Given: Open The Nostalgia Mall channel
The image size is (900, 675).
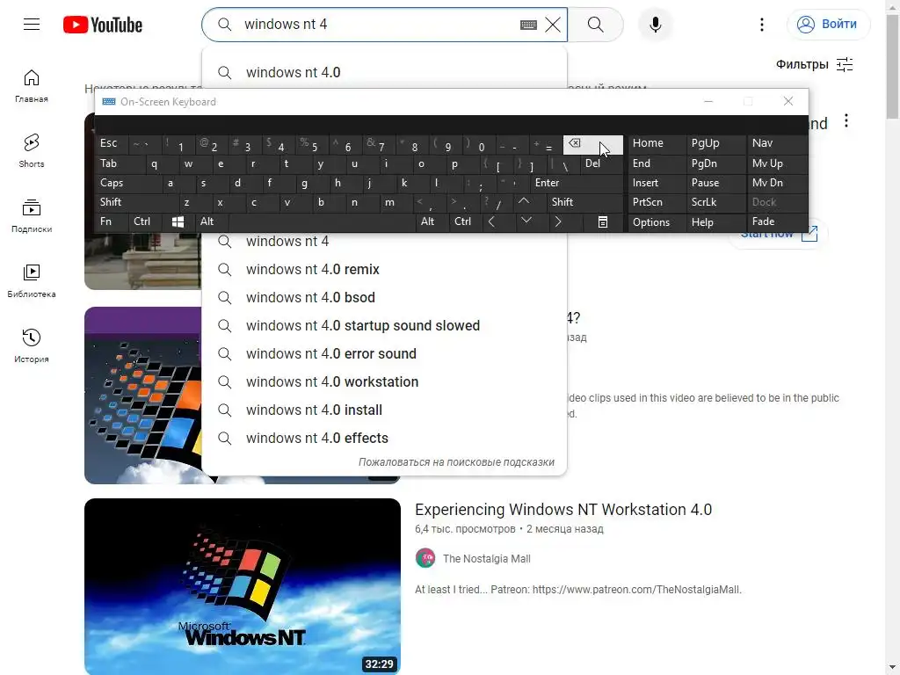Looking at the screenshot, I should tap(486, 558).
